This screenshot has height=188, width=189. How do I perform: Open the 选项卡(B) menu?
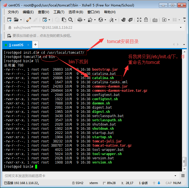(76, 12)
